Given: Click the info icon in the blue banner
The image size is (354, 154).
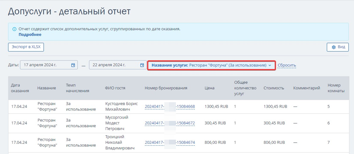Looking at the screenshot, I should [x=14, y=29].
